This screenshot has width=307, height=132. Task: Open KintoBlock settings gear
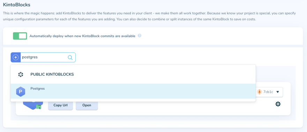pos(278,104)
